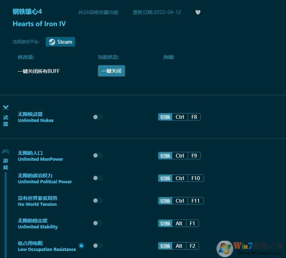Select the Steam platform button
This screenshot has height=258, width=286.
coord(60,42)
